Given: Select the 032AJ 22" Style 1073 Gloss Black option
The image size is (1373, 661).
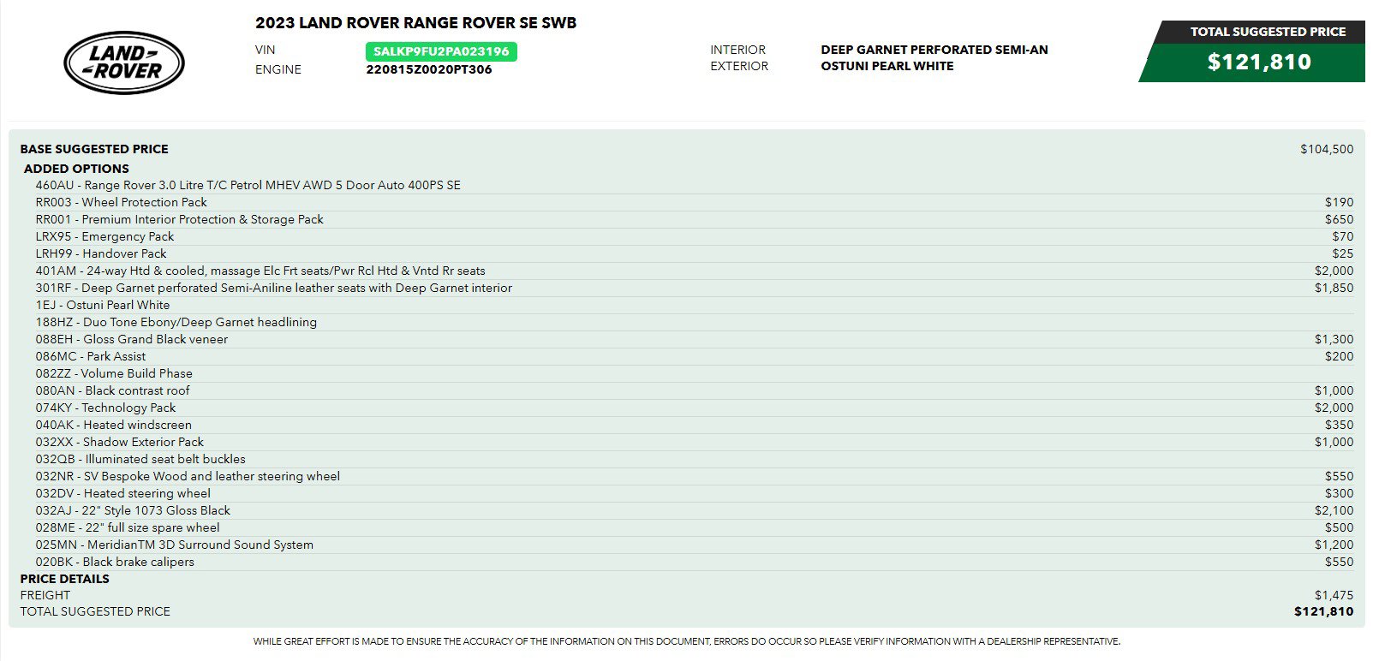Looking at the screenshot, I should (695, 510).
